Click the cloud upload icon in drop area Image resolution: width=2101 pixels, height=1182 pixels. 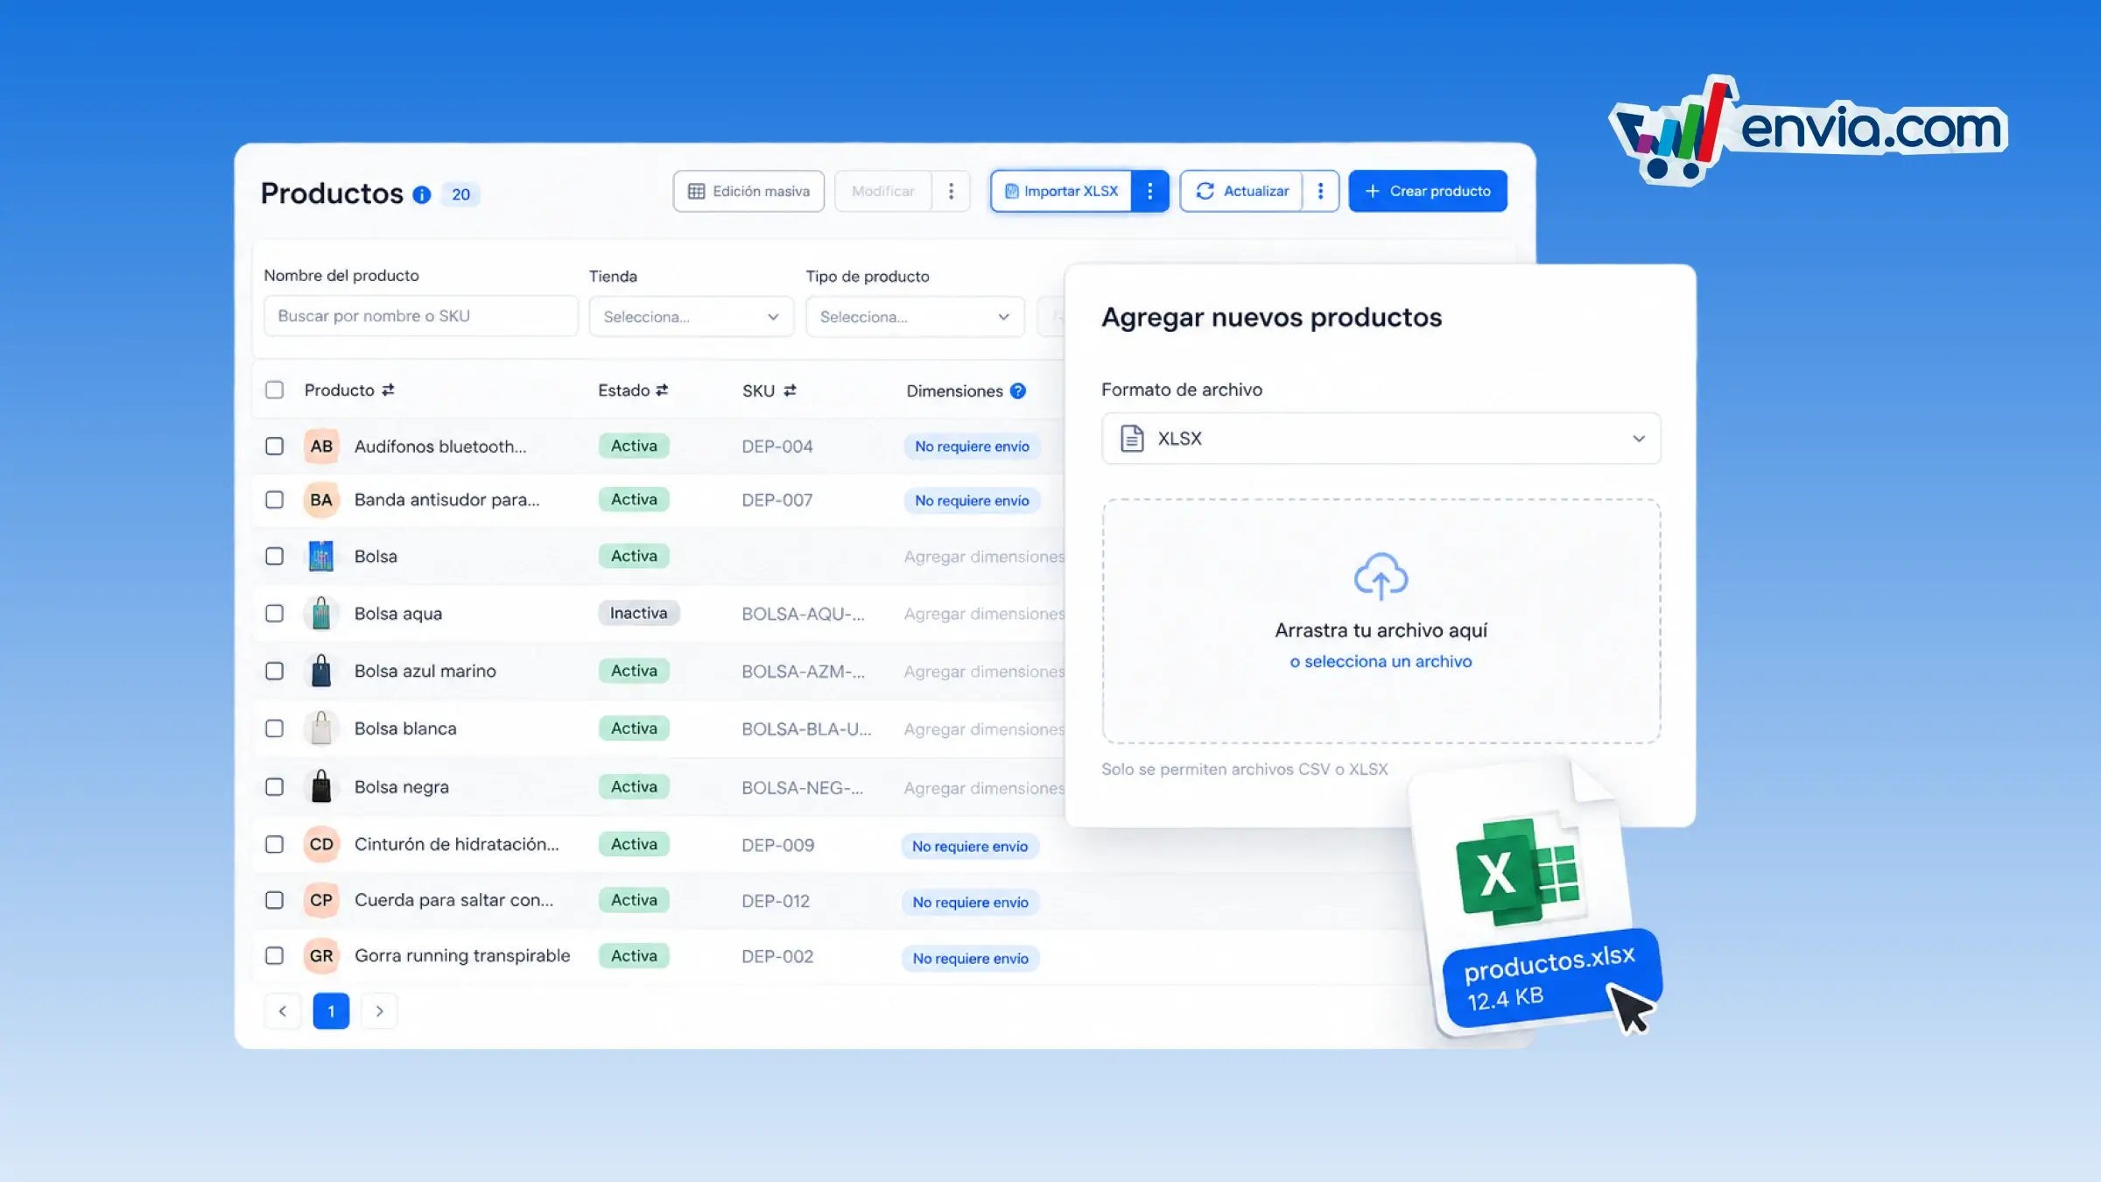(x=1381, y=576)
